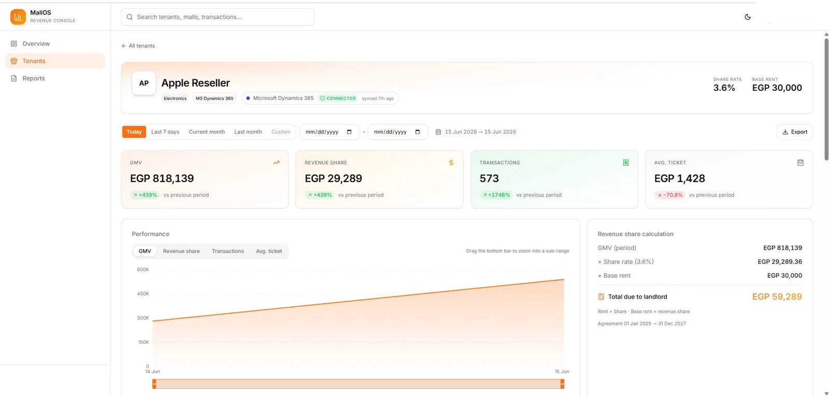The height and width of the screenshot is (397, 829).
Task: Click the Export button
Action: (795, 132)
